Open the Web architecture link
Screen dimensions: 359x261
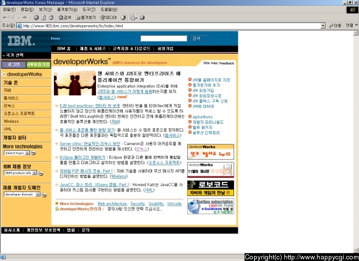coord(112,204)
